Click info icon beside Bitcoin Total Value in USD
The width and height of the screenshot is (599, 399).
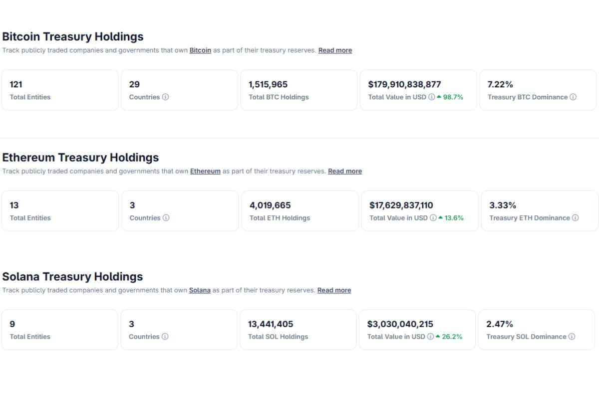point(431,97)
